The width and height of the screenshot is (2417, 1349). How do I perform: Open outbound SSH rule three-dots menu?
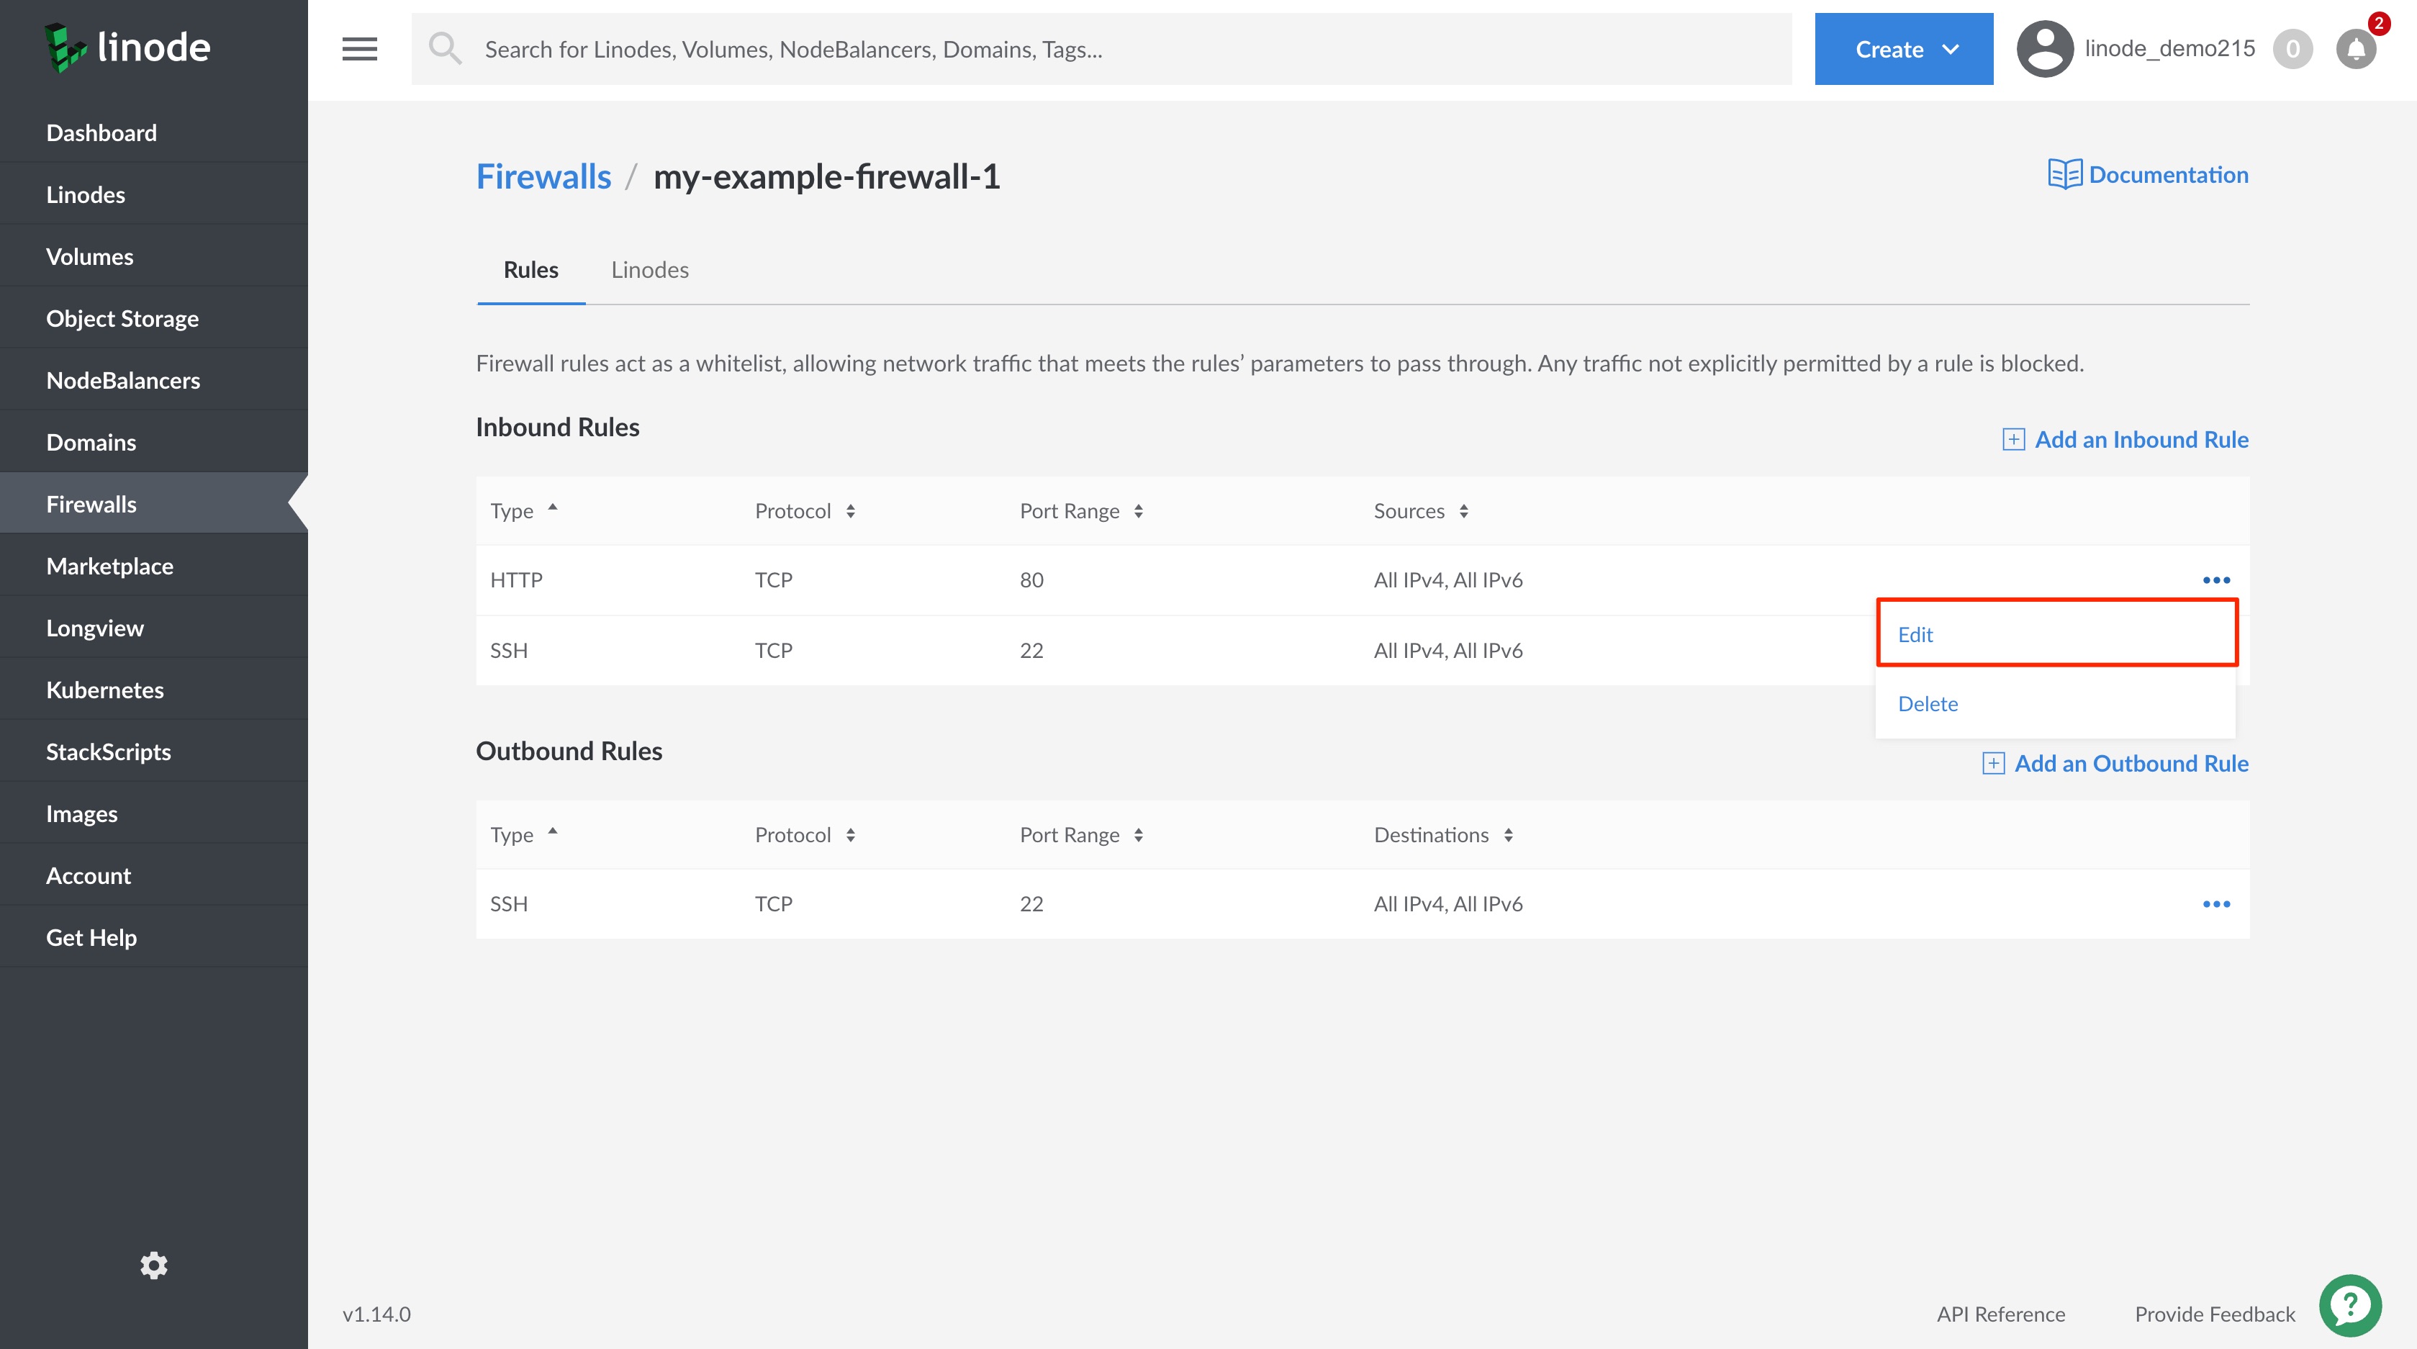coord(2216,903)
